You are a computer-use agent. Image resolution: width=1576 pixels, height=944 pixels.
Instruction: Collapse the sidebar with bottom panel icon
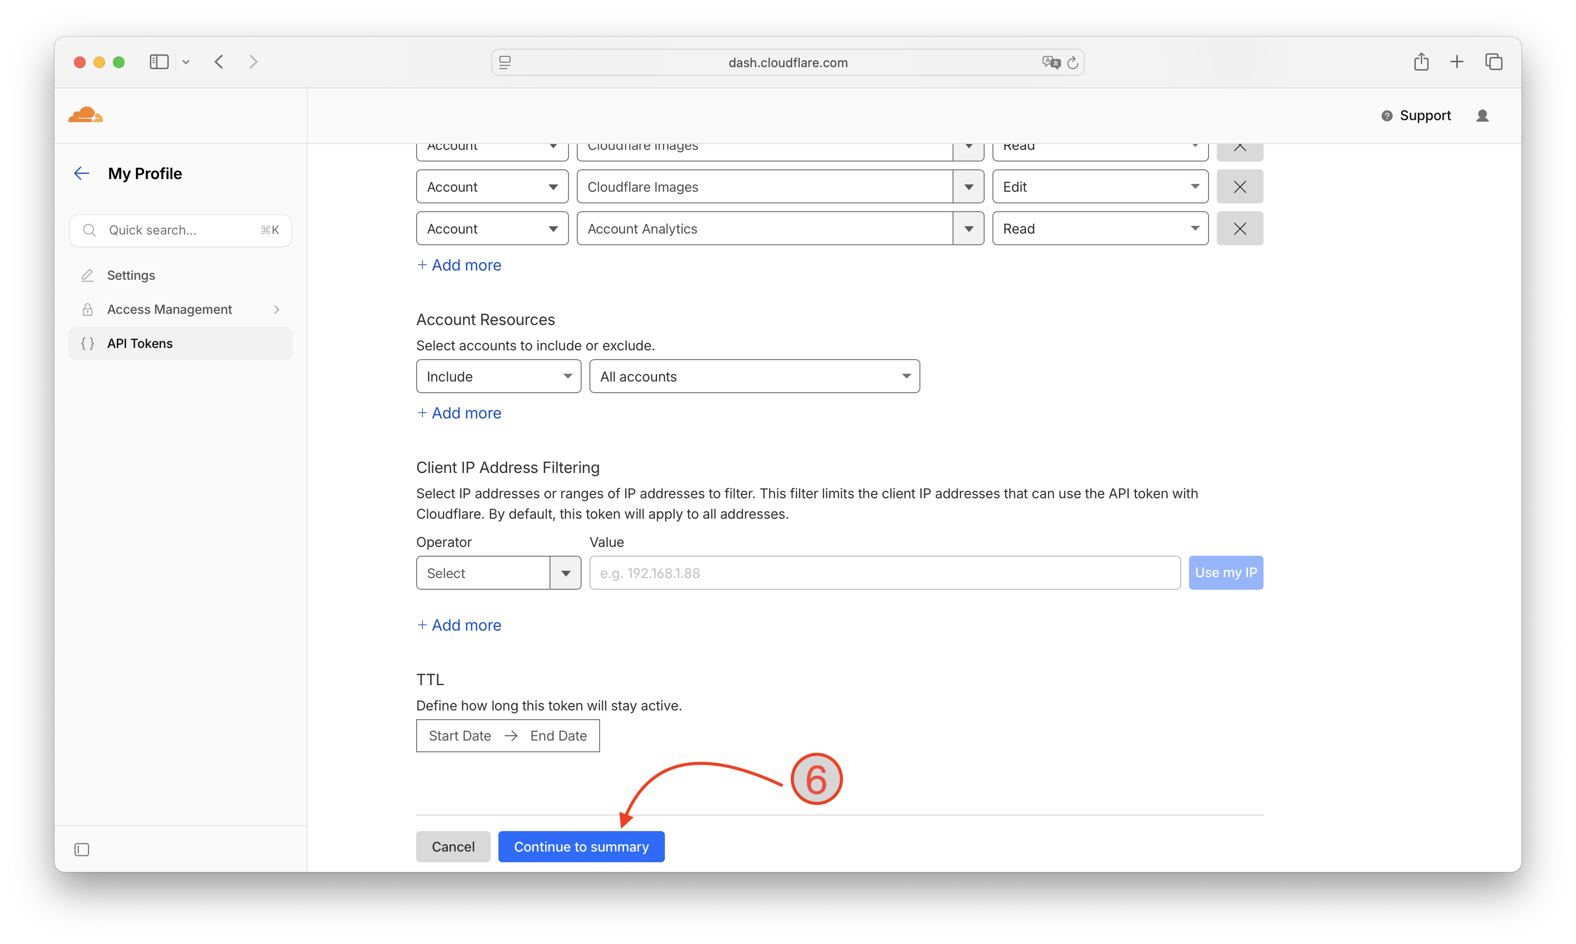click(82, 849)
